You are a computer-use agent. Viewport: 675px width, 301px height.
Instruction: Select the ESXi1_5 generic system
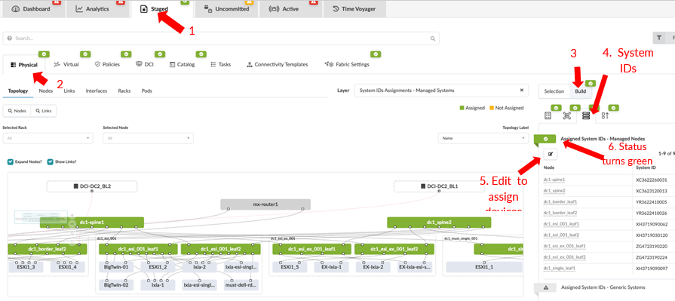[290, 267]
